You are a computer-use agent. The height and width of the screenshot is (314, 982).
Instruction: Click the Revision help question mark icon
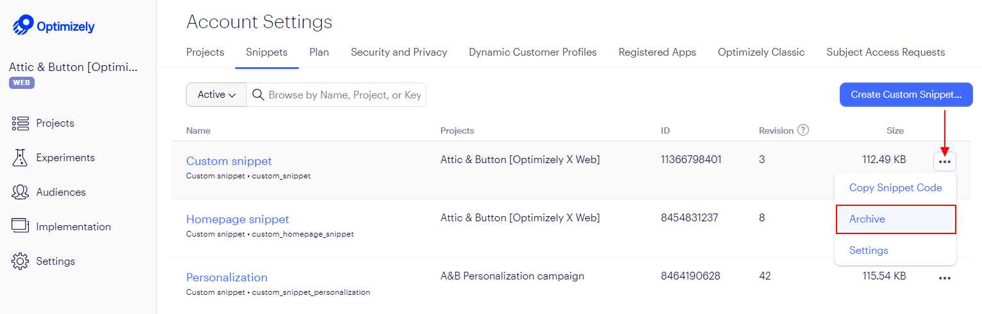coord(803,130)
